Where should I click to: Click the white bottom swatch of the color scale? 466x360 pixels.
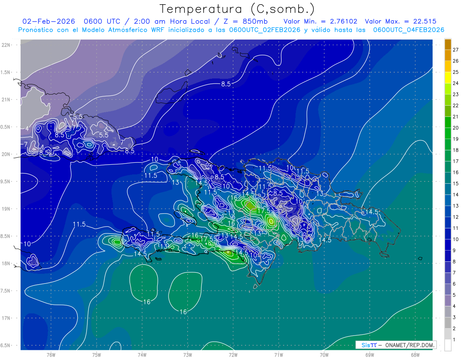448,345
